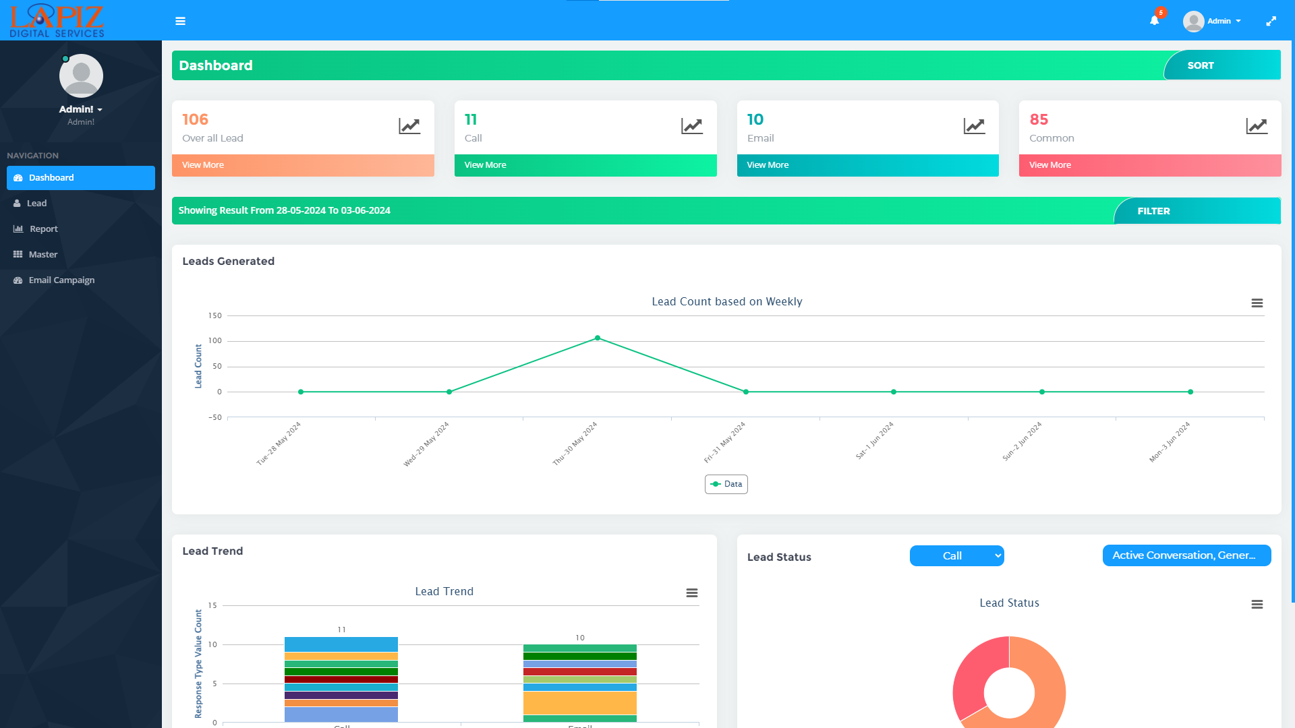This screenshot has height=728, width=1295.
Task: Open the Email Campaign navigation item
Action: tap(81, 280)
